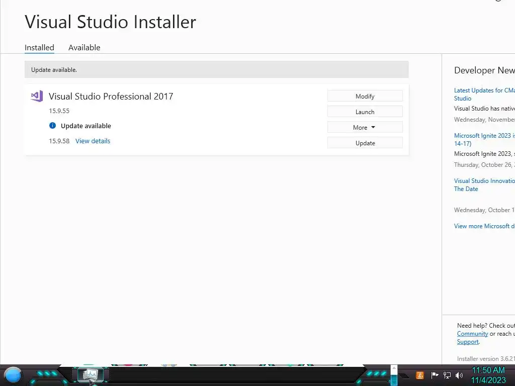
Task: Click the blue info icon beside Update available
Action: 52,125
